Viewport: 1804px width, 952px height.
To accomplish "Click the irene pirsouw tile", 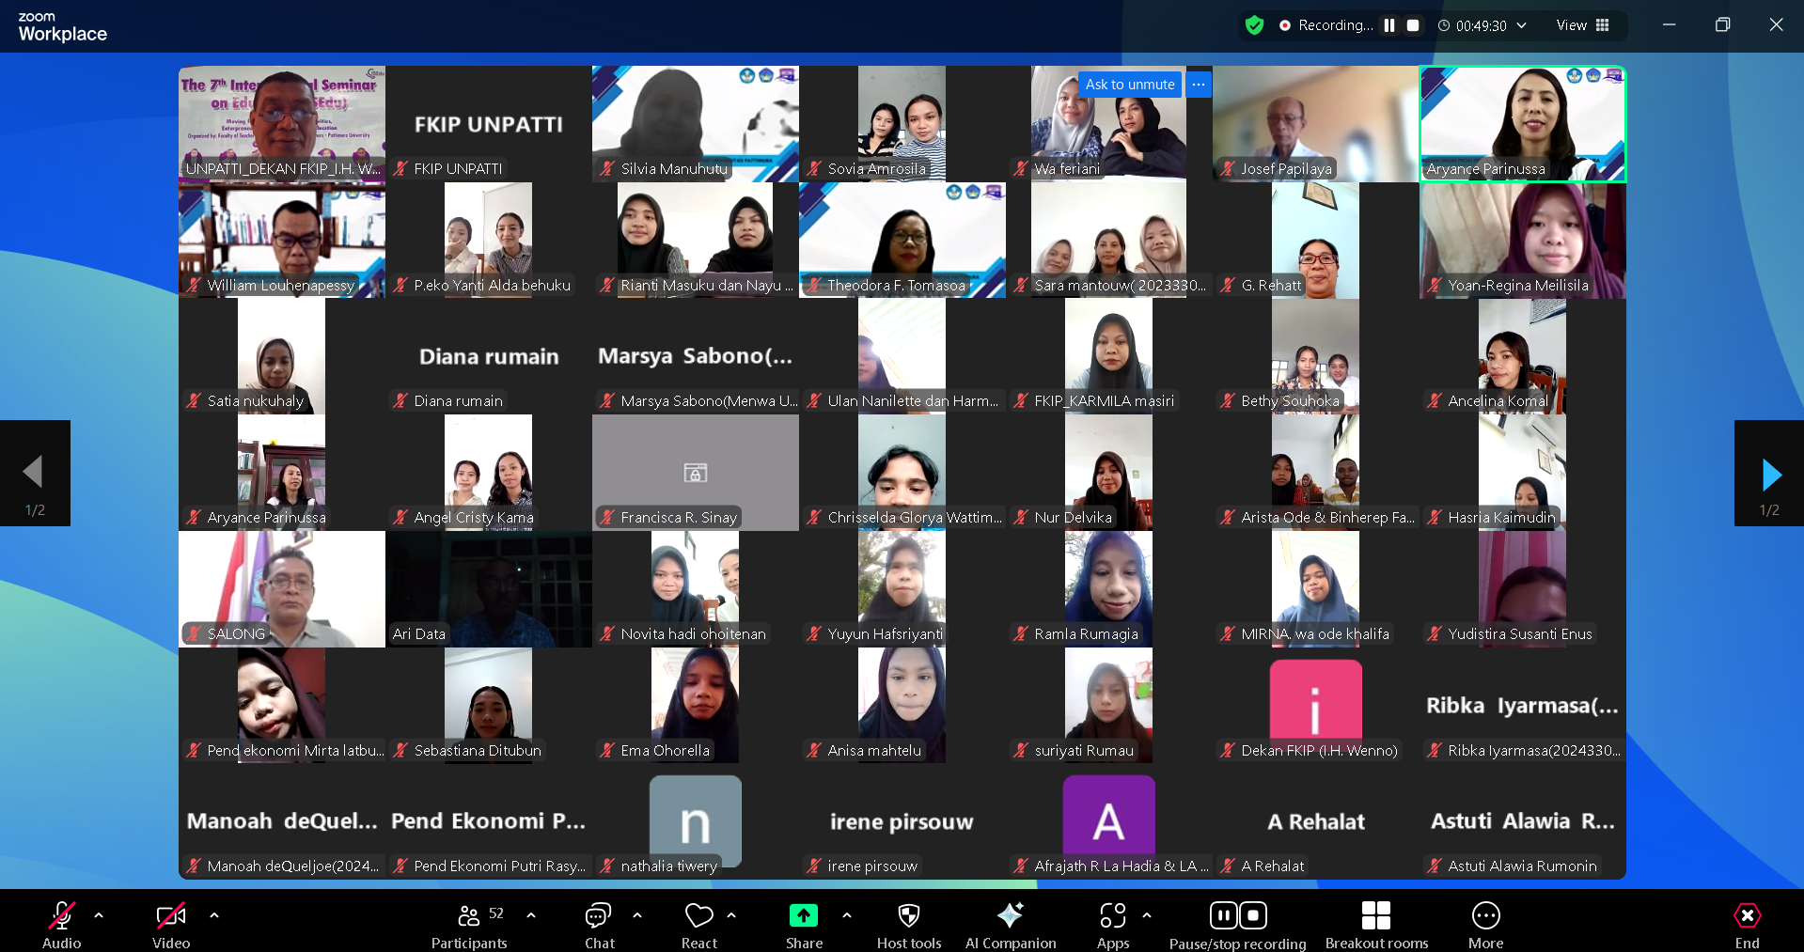I will tap(902, 821).
